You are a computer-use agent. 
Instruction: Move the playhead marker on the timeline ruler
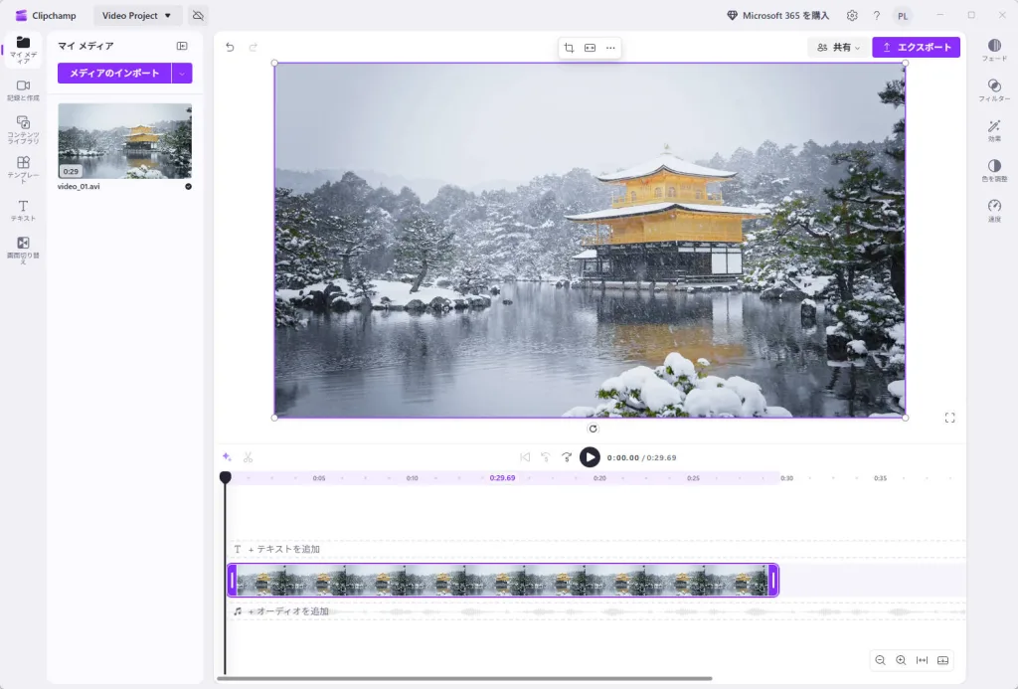tap(226, 477)
